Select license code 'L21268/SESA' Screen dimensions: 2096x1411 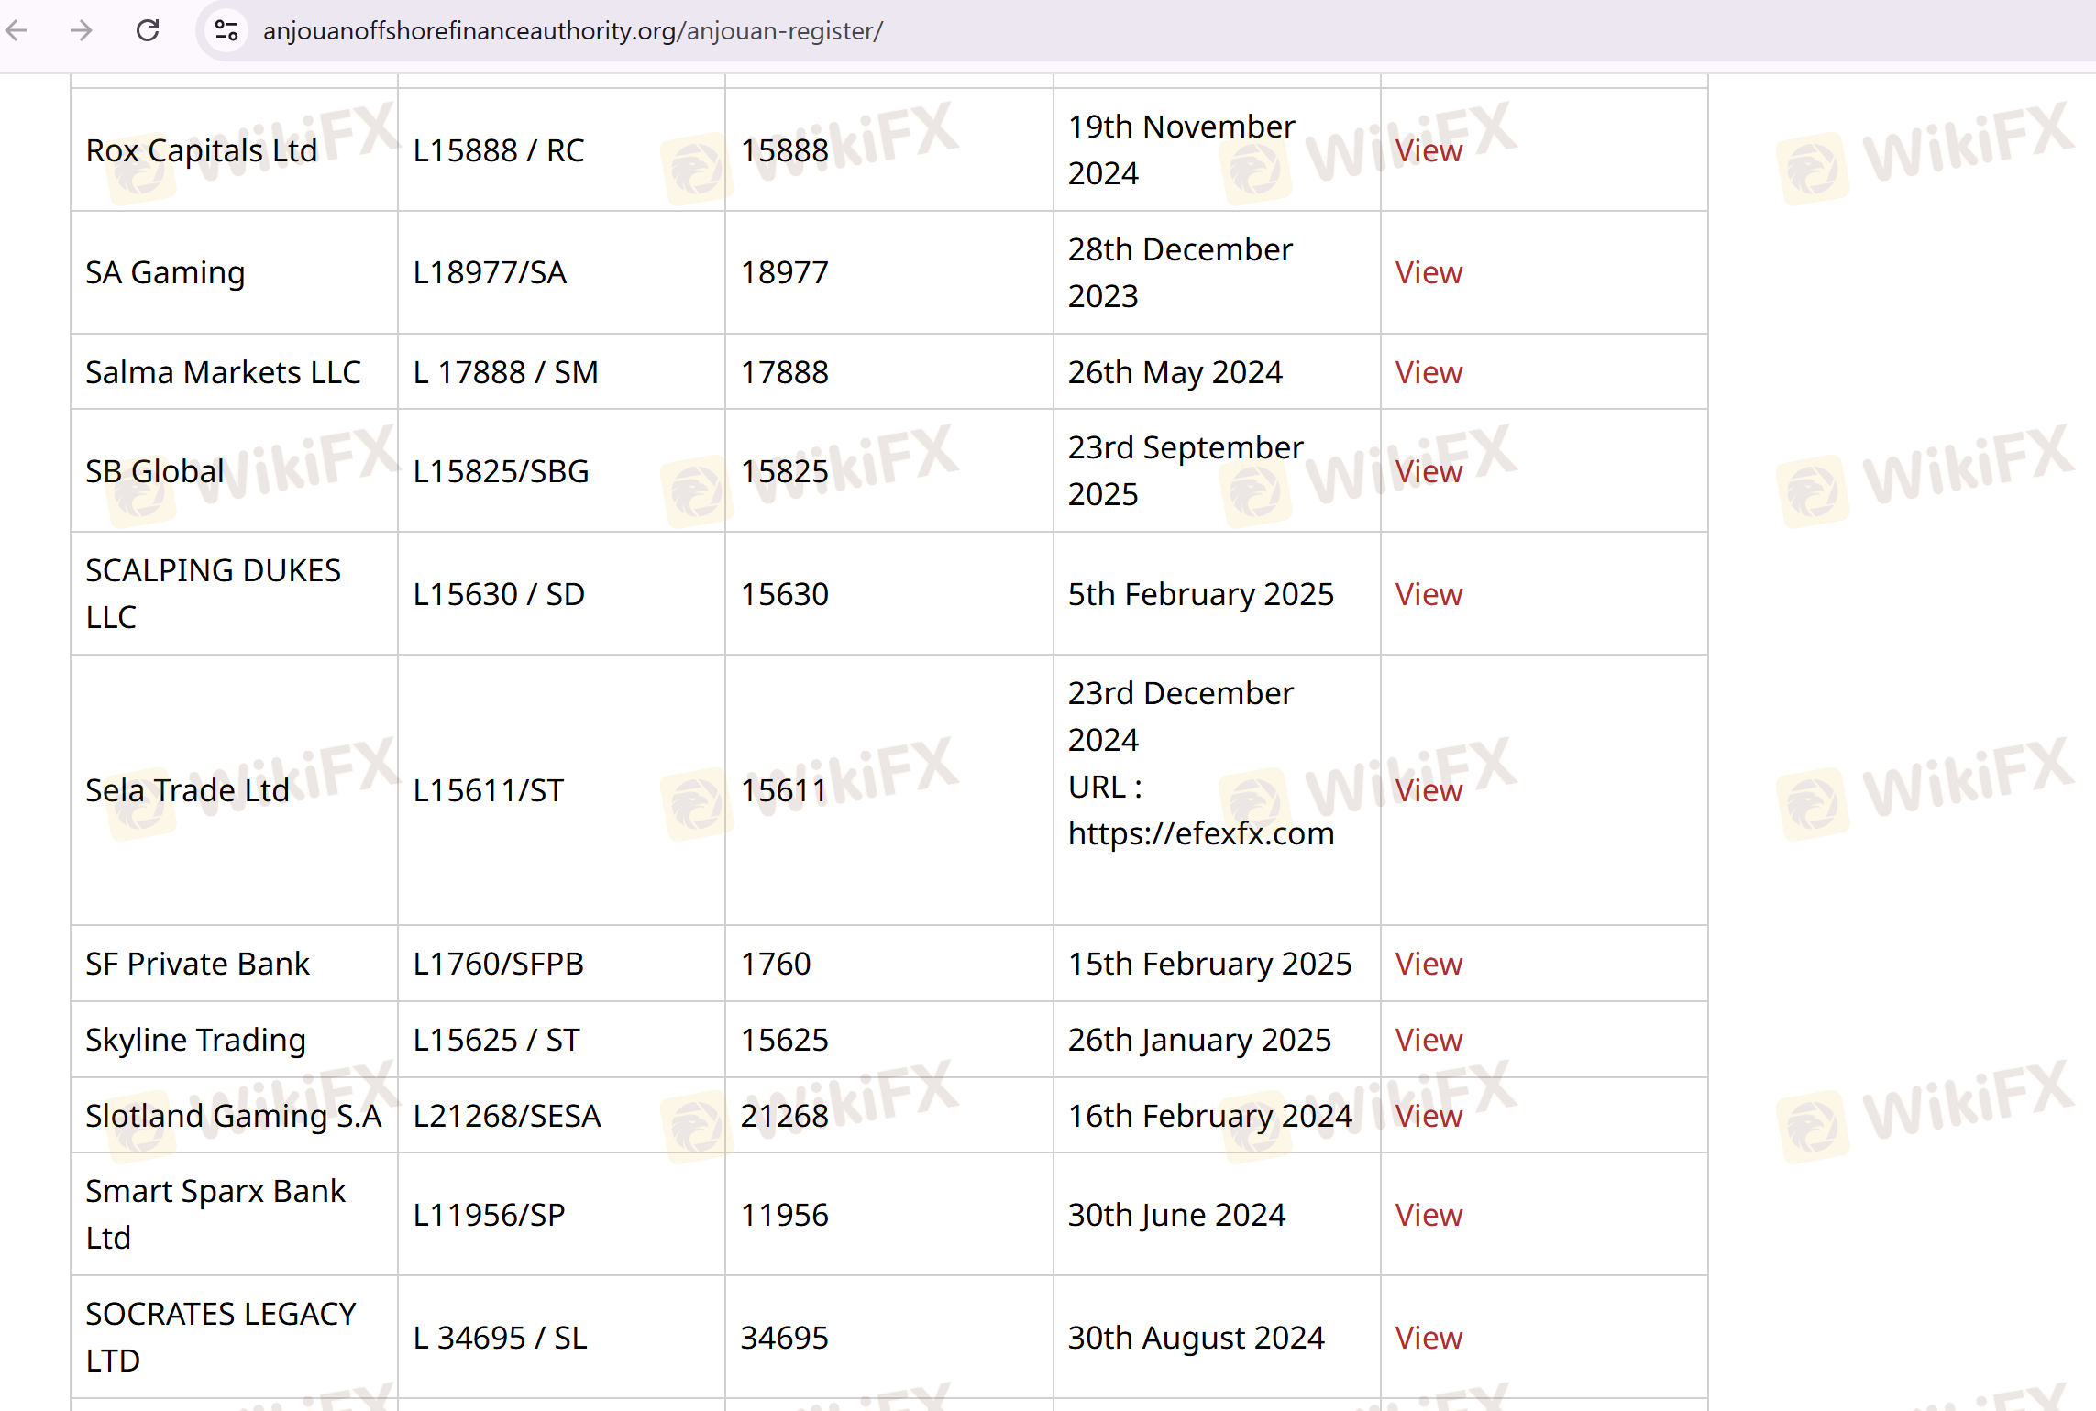click(507, 1116)
